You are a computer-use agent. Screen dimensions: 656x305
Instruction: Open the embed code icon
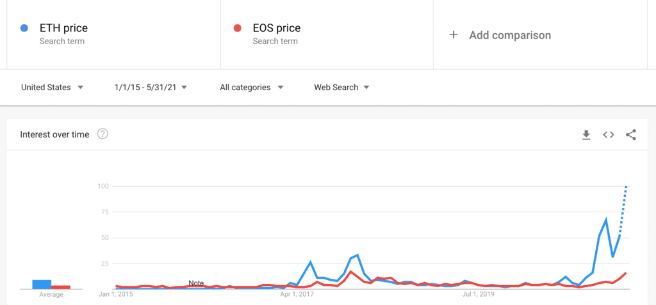(609, 134)
